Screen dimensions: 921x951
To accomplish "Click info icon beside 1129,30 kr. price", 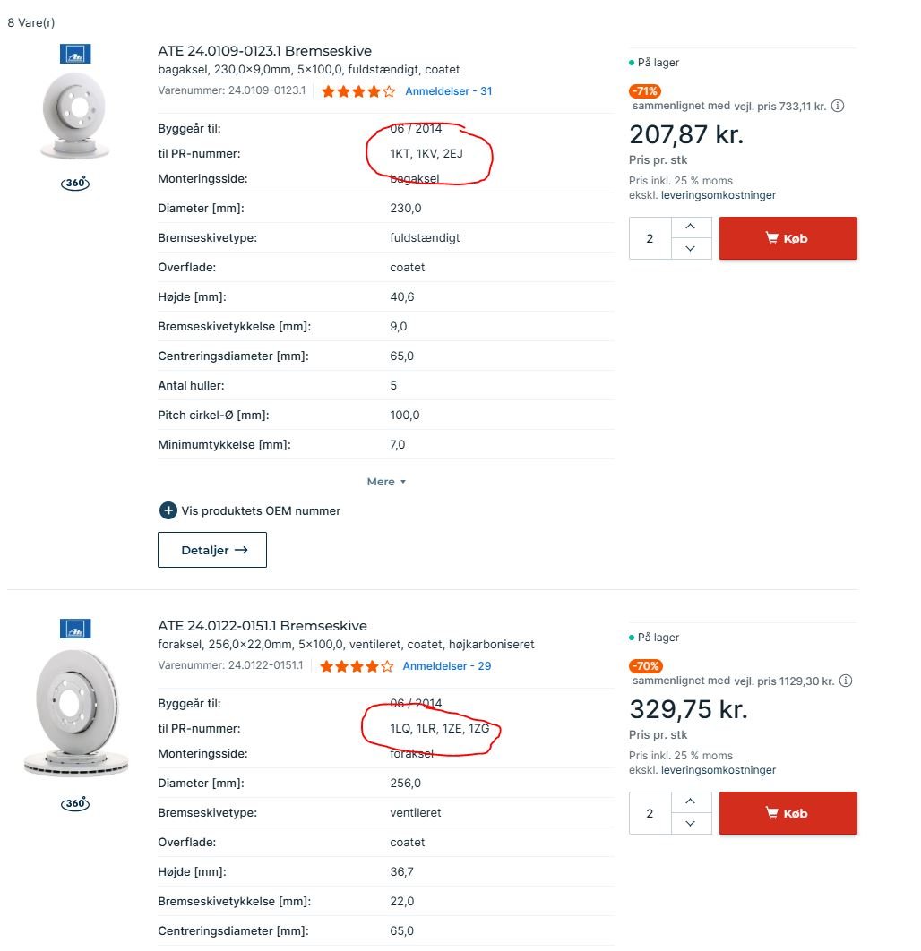I will 846,681.
